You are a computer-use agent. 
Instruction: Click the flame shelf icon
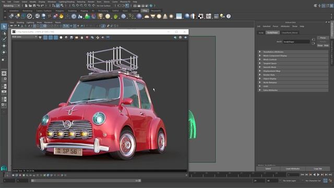point(62,16)
